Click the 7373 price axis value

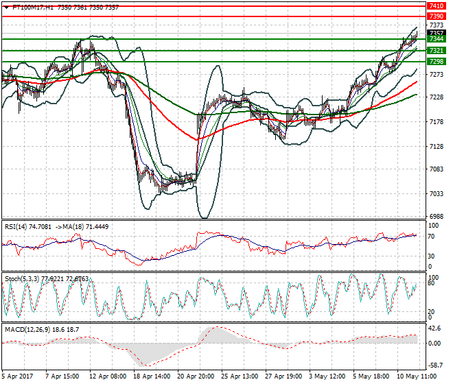click(x=437, y=25)
